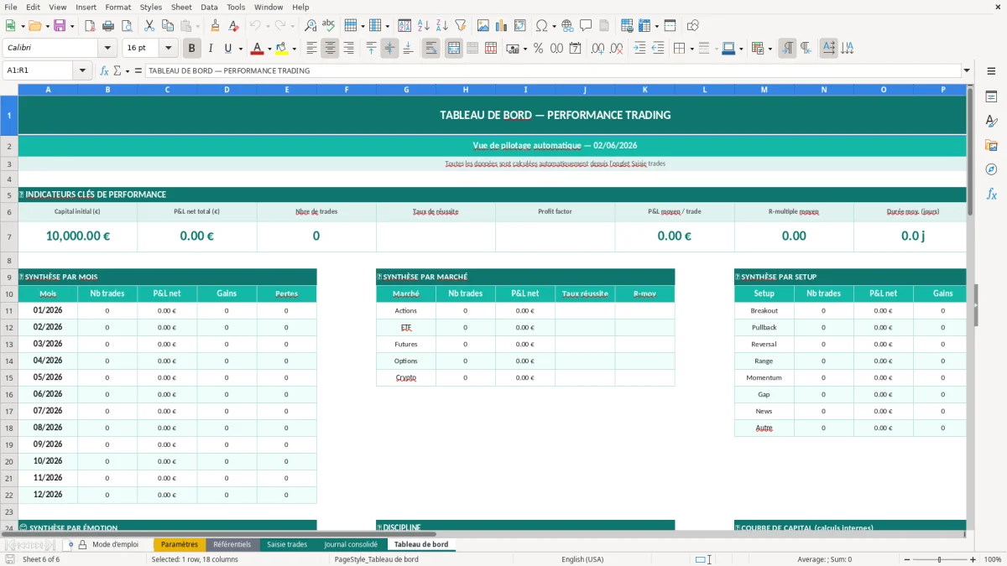Open the Data menu
This screenshot has width=1007, height=566.
click(209, 7)
